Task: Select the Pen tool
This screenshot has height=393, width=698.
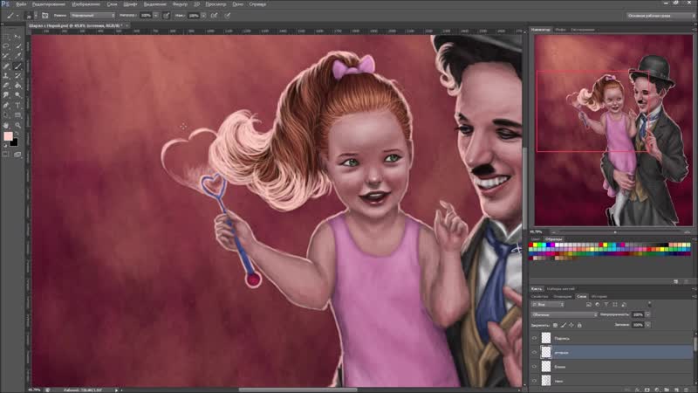Action: (x=6, y=105)
